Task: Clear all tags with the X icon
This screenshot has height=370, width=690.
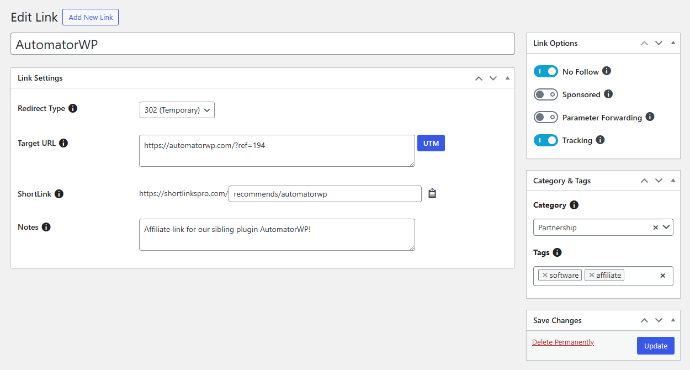Action: (x=662, y=275)
